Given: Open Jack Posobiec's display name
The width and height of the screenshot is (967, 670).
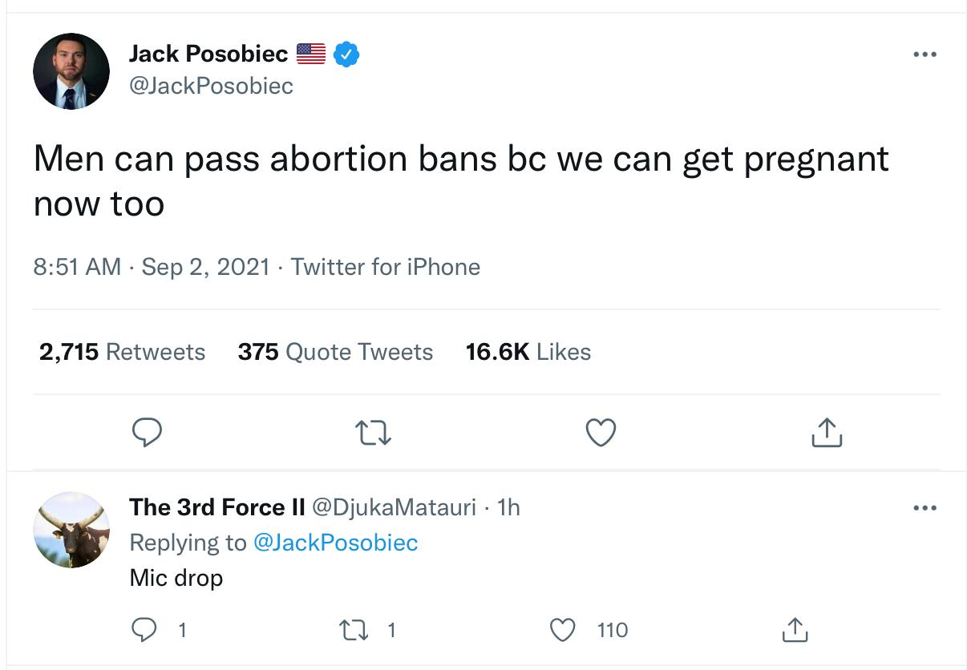Looking at the screenshot, I should [208, 54].
